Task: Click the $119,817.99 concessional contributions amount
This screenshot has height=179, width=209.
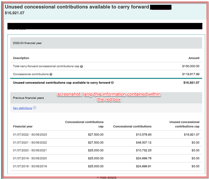Action: pos(190,74)
